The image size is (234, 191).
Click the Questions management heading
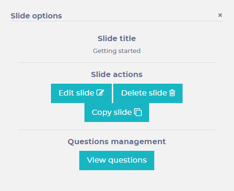pyautogui.click(x=117, y=141)
